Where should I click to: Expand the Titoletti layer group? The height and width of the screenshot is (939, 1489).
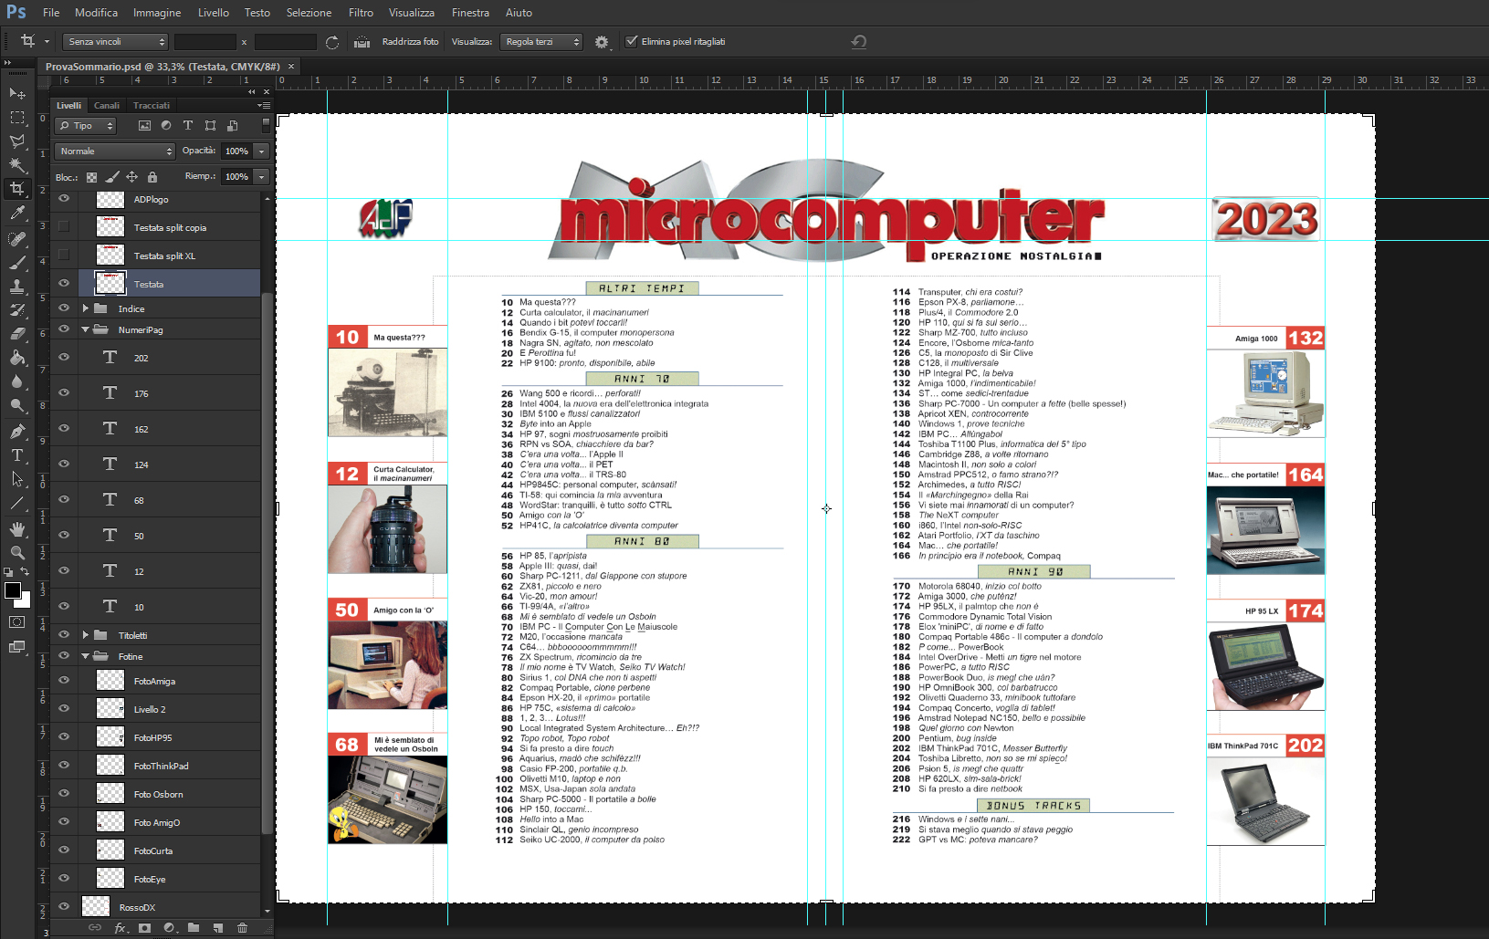point(86,635)
